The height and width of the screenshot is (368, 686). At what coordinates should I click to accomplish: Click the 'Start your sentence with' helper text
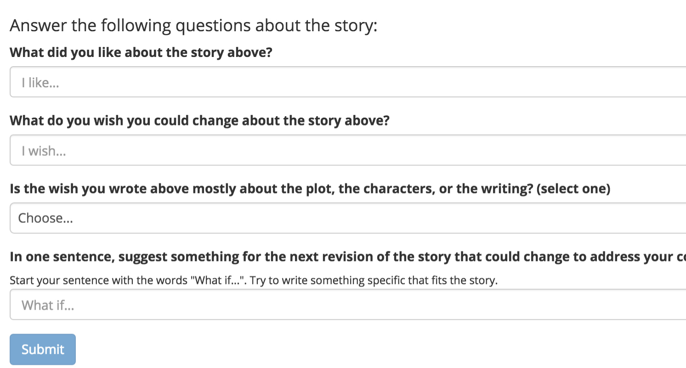point(253,280)
